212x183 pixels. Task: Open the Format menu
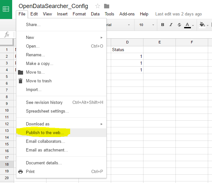pyautogui.click(x=79, y=14)
